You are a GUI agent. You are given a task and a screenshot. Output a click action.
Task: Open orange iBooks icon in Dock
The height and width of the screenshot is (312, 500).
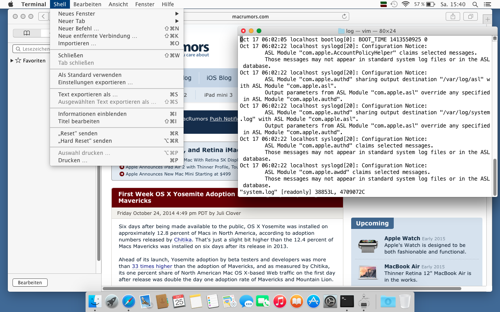[x=296, y=301]
